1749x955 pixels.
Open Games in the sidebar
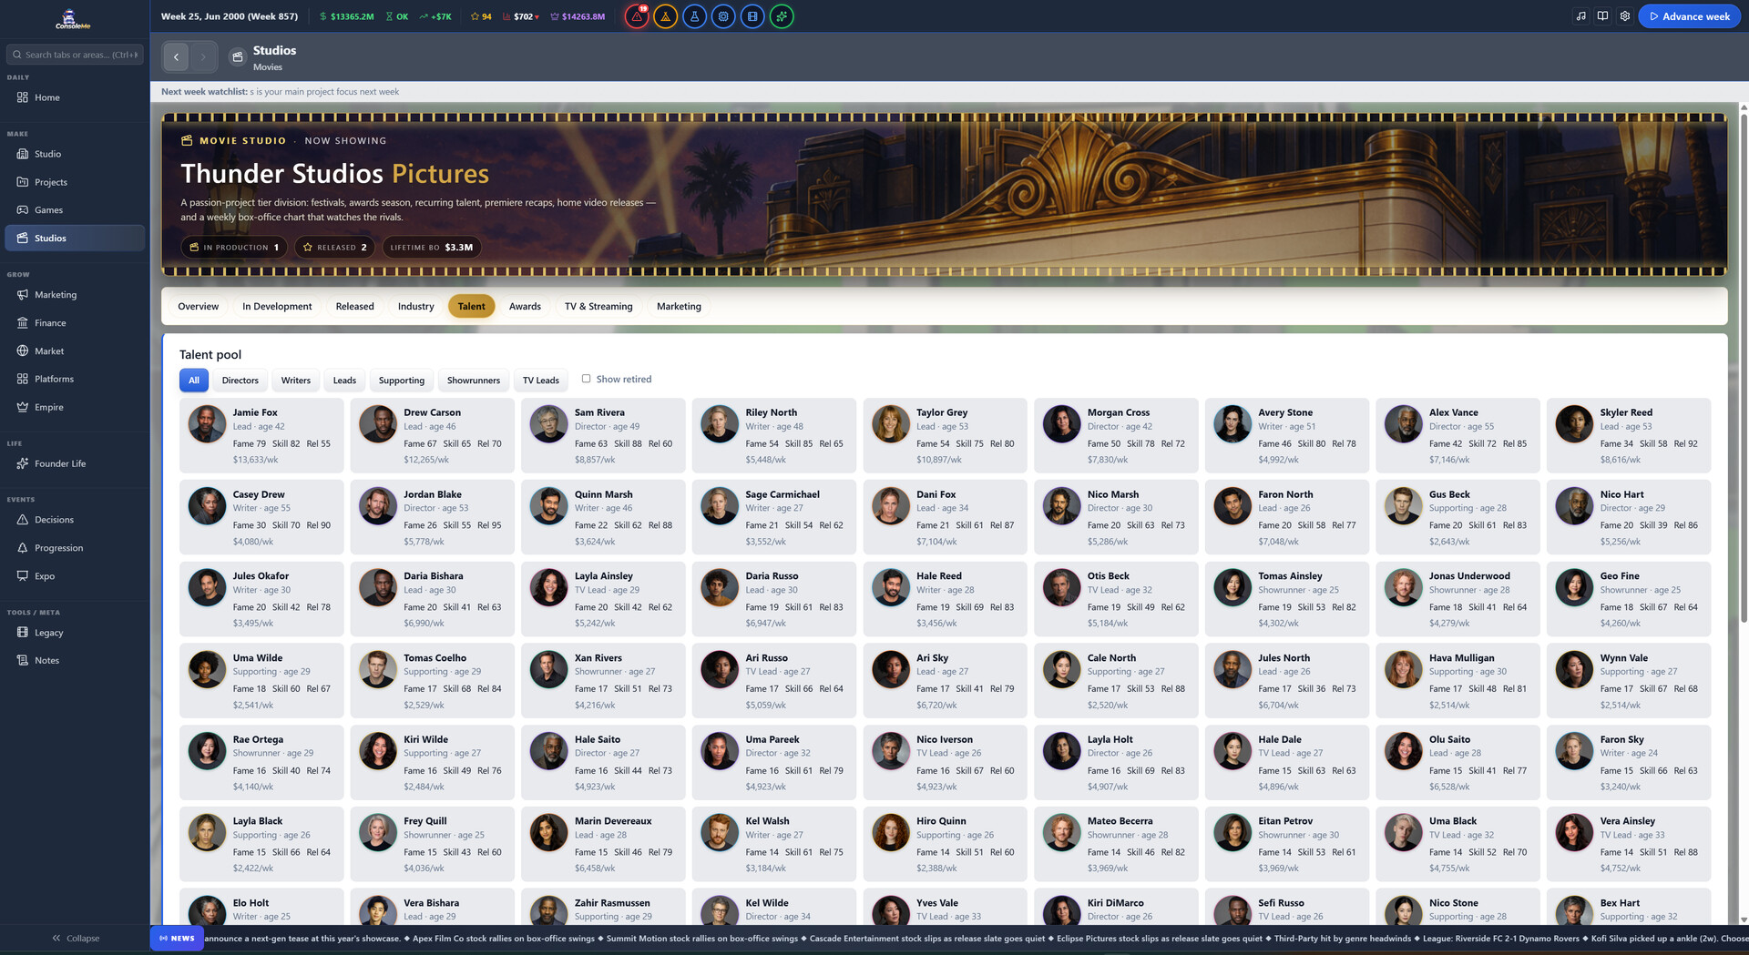(75, 210)
